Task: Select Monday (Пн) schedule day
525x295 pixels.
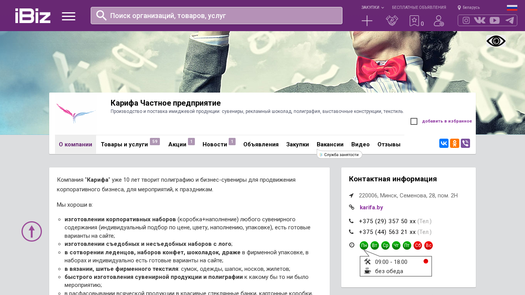Action: [364, 245]
